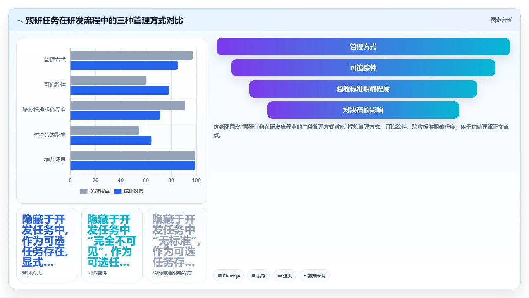Click the 验收标准明确程度 funnel stage
The width and height of the screenshot is (529, 298).
click(x=363, y=89)
